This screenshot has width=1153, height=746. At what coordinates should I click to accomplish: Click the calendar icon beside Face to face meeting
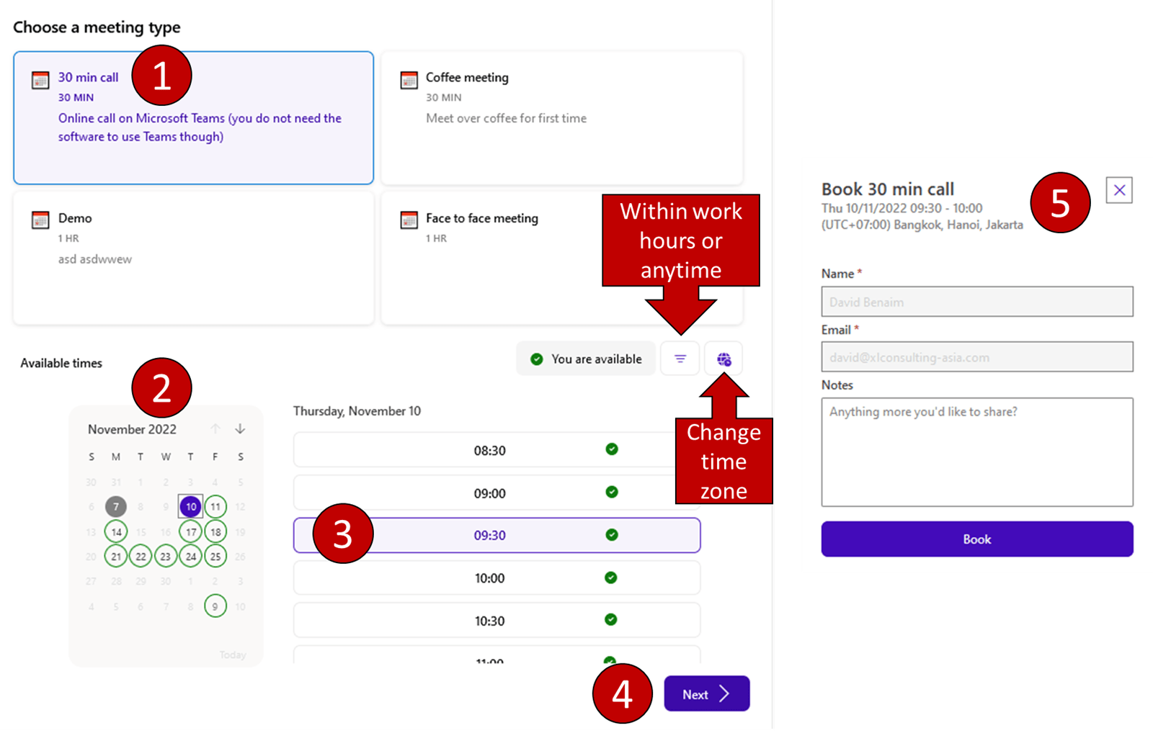pos(409,220)
